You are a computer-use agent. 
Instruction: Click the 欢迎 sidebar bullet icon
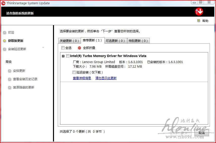[5, 33]
